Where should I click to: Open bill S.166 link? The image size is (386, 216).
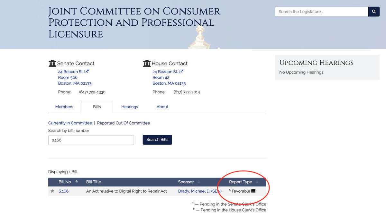click(x=63, y=191)
